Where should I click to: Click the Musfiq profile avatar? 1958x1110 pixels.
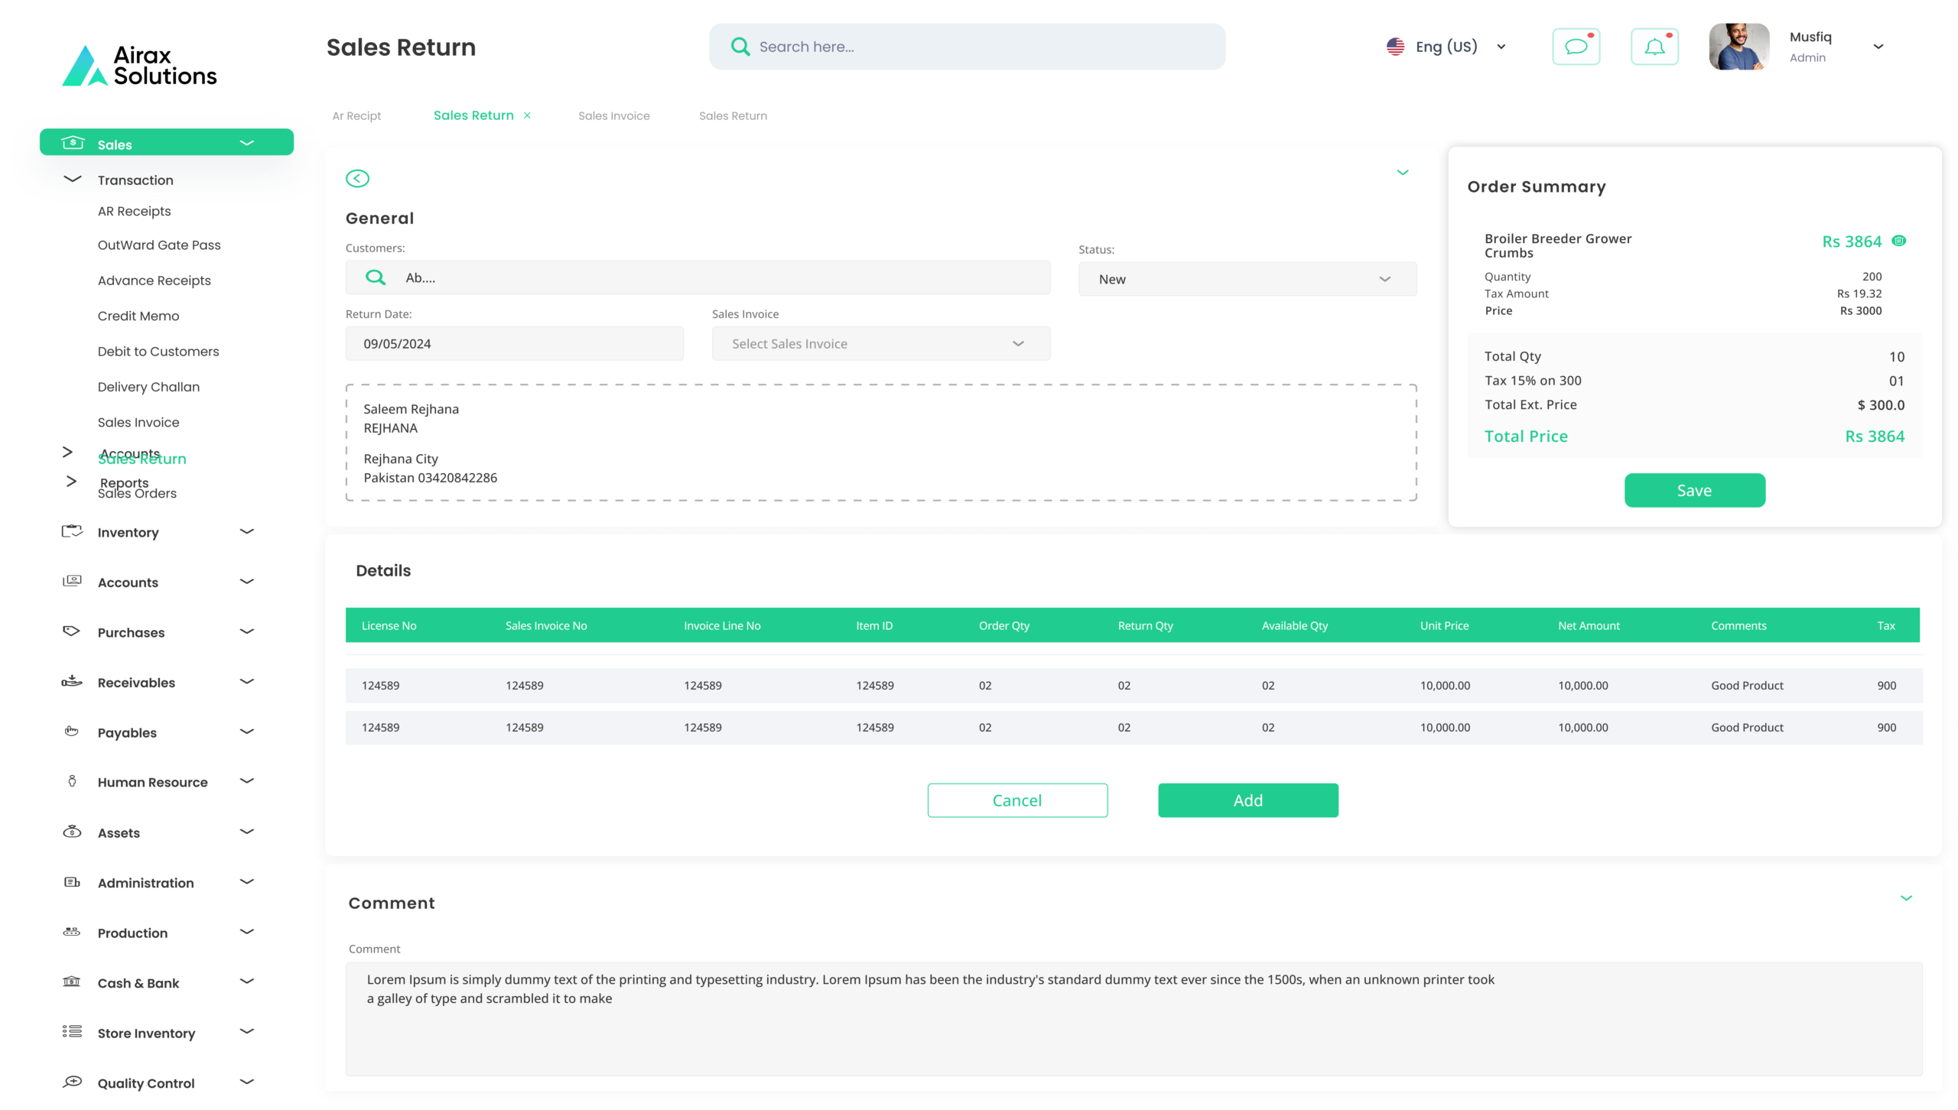pos(1738,47)
